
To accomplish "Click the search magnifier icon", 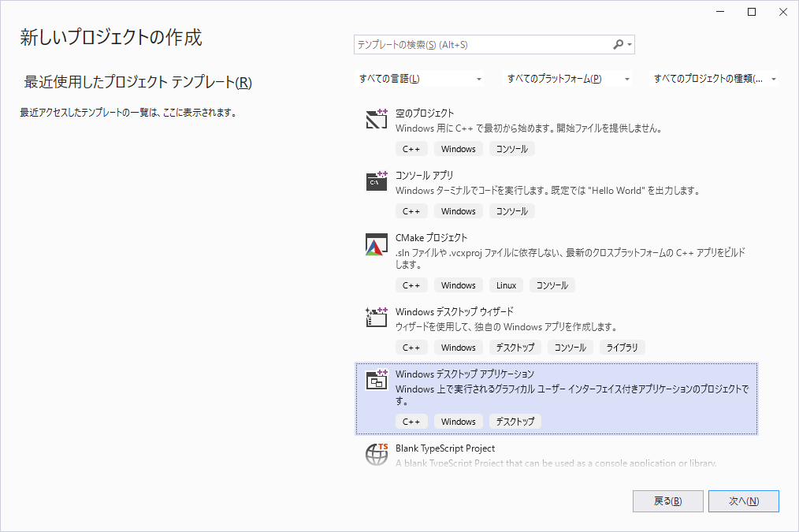I will (x=618, y=44).
